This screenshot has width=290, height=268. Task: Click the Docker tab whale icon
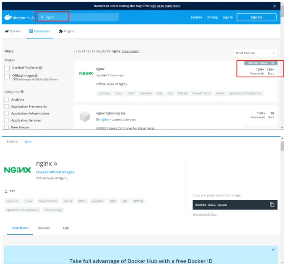pyautogui.click(x=7, y=31)
